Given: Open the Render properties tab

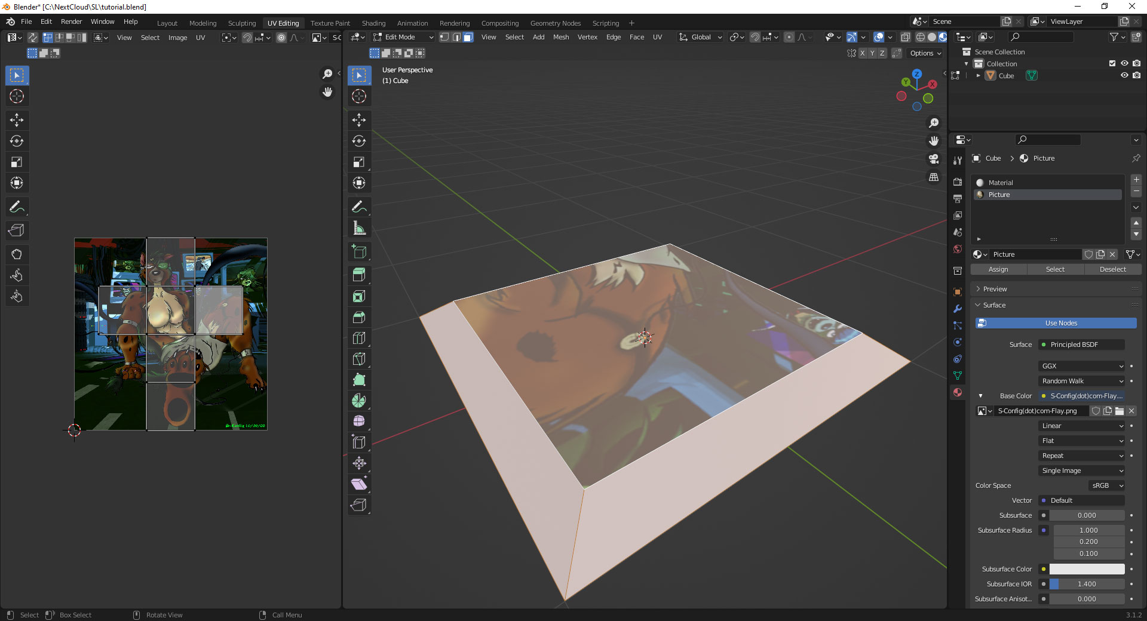Looking at the screenshot, I should pyautogui.click(x=958, y=182).
